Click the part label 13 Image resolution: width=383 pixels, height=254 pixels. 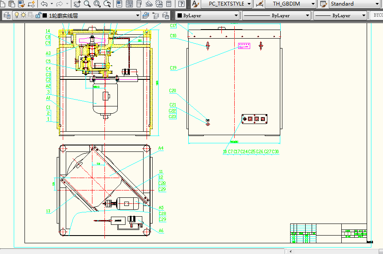[x=48, y=211]
